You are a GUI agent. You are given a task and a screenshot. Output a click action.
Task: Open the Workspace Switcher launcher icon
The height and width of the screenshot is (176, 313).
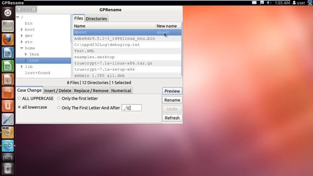[x=8, y=158]
